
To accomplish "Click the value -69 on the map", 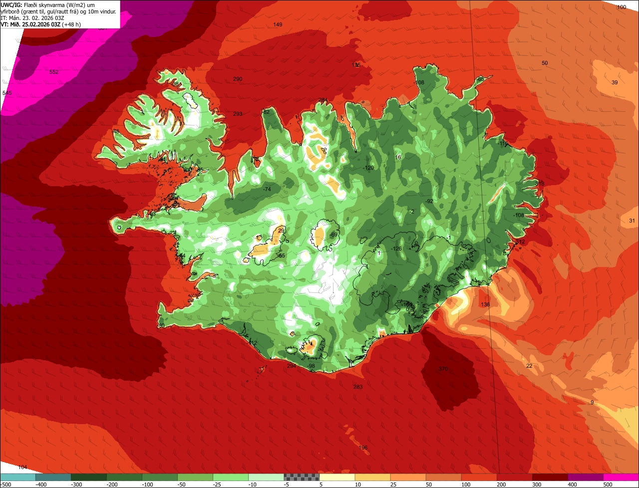I will pos(334,235).
